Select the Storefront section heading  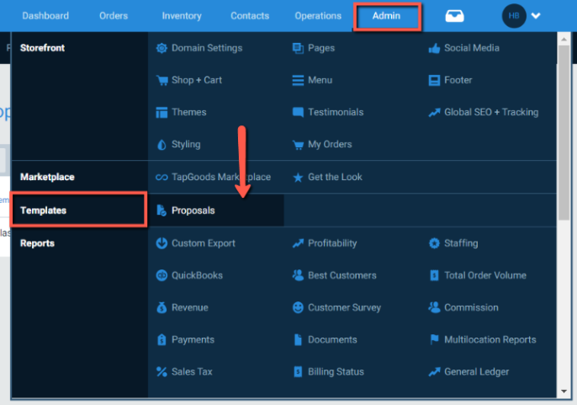pyautogui.click(x=42, y=48)
